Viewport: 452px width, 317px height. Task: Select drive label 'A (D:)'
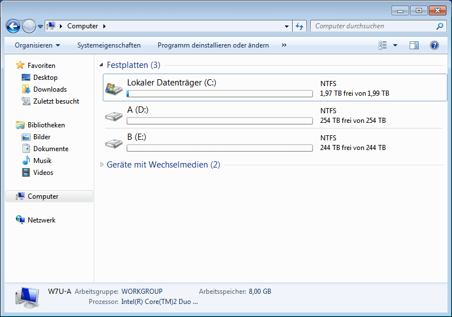pos(138,110)
